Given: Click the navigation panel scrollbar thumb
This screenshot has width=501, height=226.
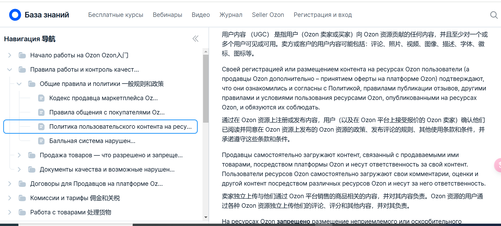Looking at the screenshot, I should pos(206,89).
